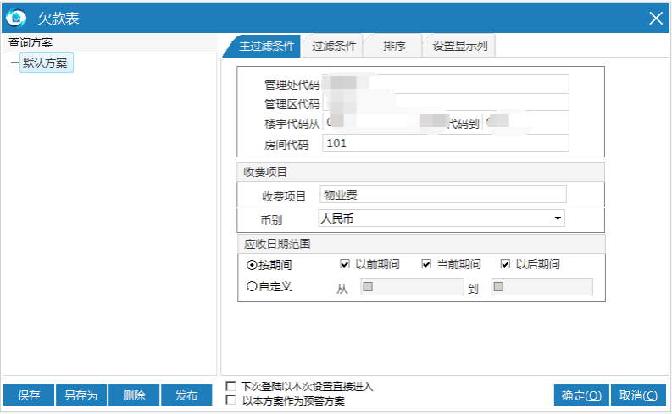Select the 自定义 radio button
Viewport: 672px width, 414px height.
click(x=252, y=286)
